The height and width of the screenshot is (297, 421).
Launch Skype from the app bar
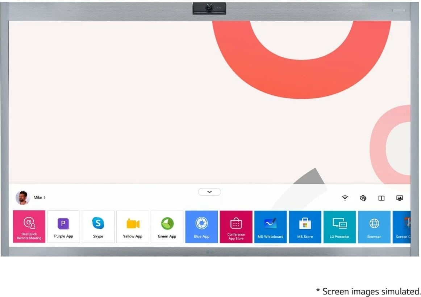coord(98,227)
